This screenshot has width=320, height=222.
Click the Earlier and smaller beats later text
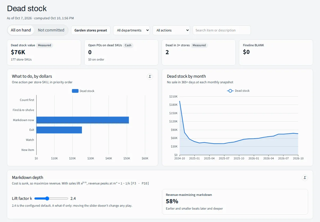click(194, 208)
